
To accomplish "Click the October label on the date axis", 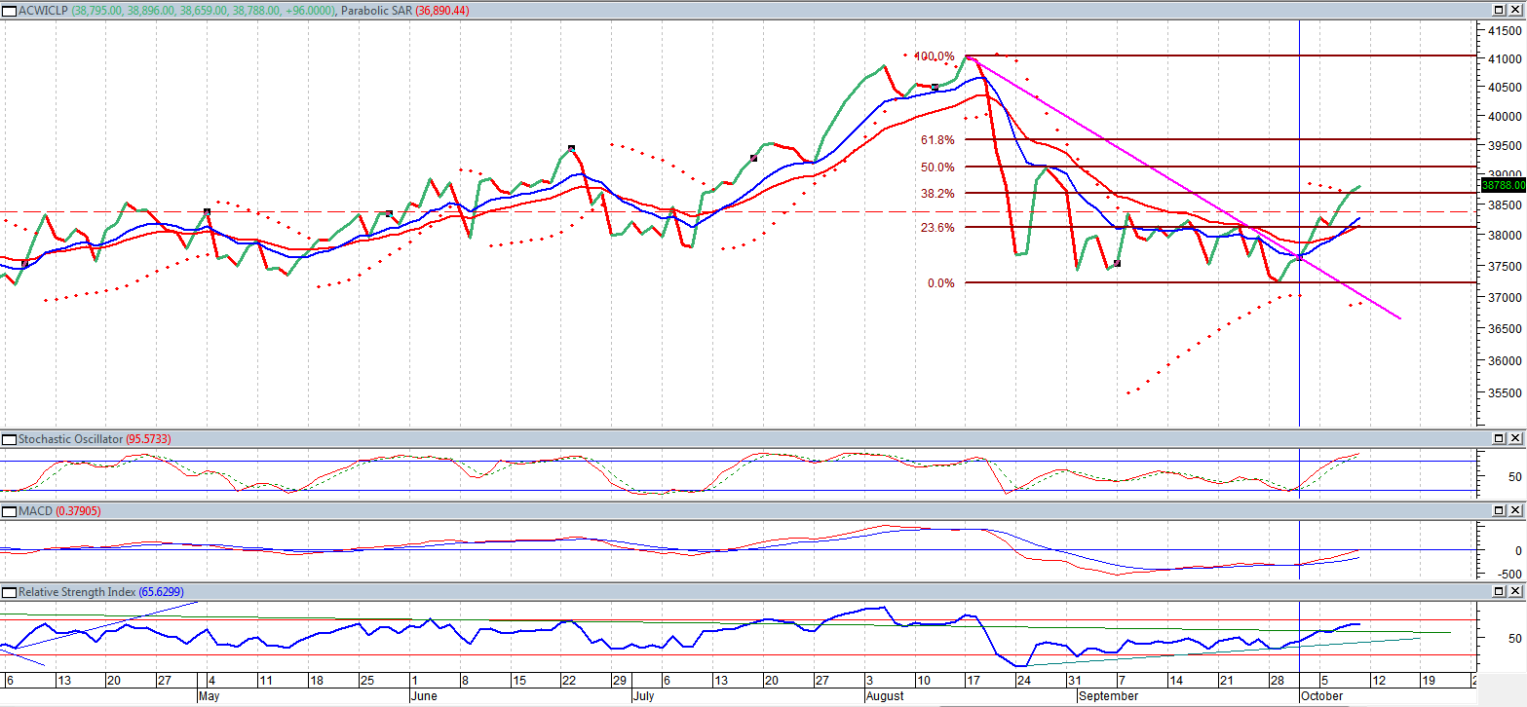I will point(1321,696).
